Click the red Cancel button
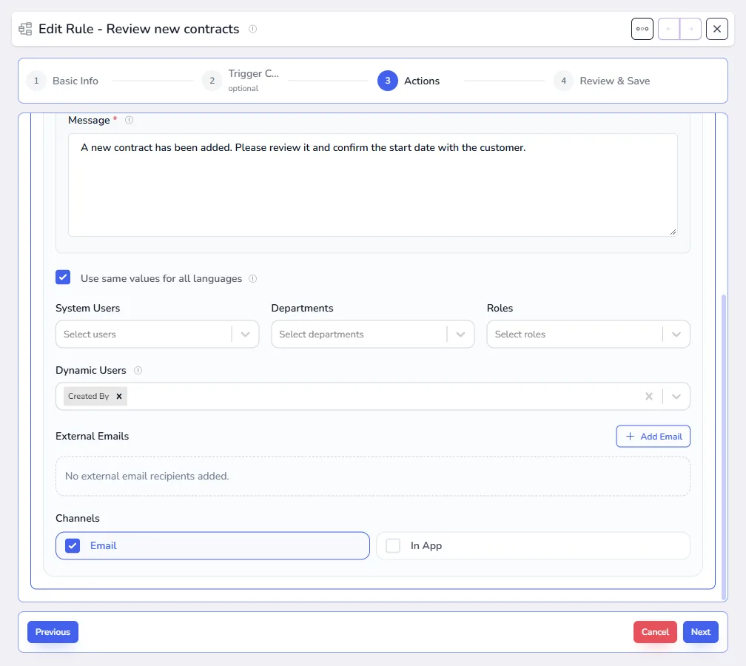This screenshot has height=666, width=746. [x=655, y=632]
